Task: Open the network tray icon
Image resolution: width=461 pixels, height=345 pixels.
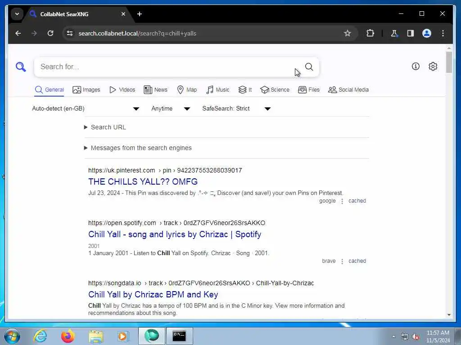Action: pyautogui.click(x=405, y=337)
